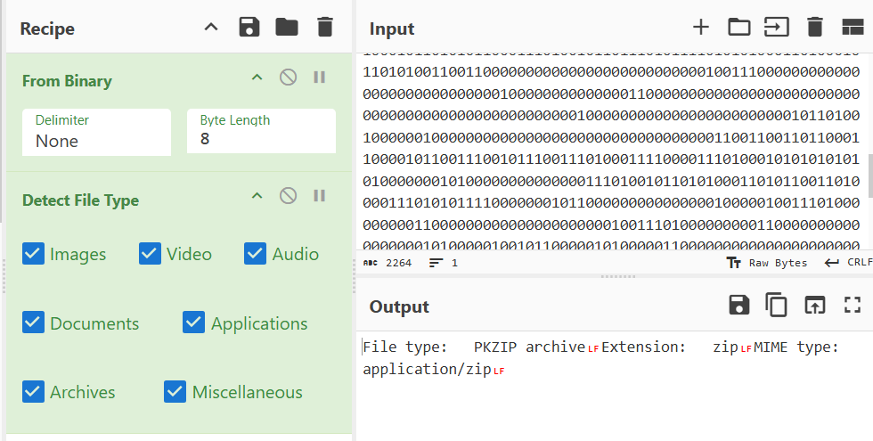
Task: Open a file as input
Action: point(777,28)
